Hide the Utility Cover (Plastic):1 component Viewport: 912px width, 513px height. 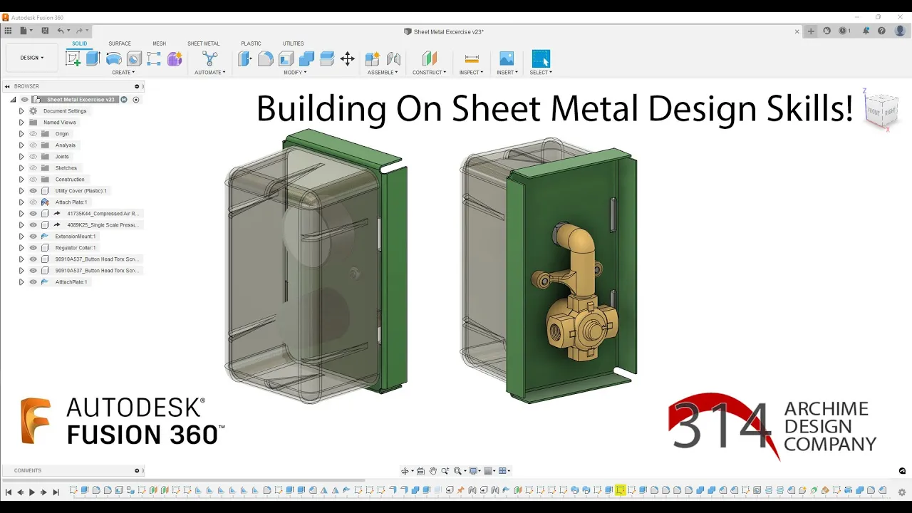(33, 191)
